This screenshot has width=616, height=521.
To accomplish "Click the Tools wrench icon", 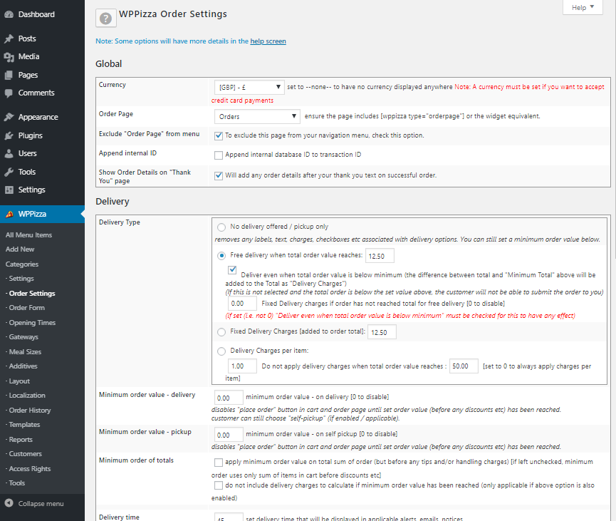I will pos(9,172).
